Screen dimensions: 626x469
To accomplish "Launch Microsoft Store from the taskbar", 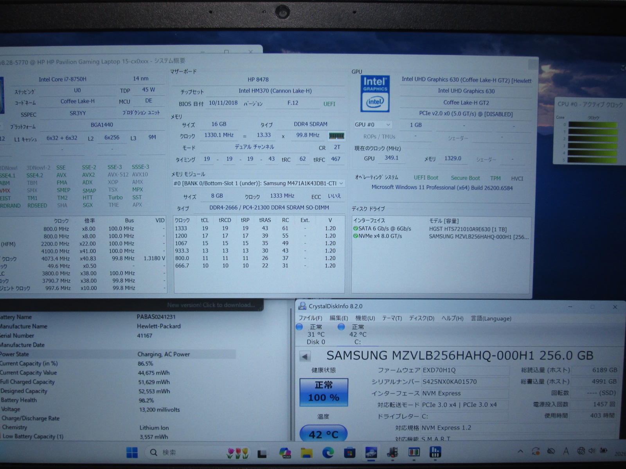I will pyautogui.click(x=349, y=453).
